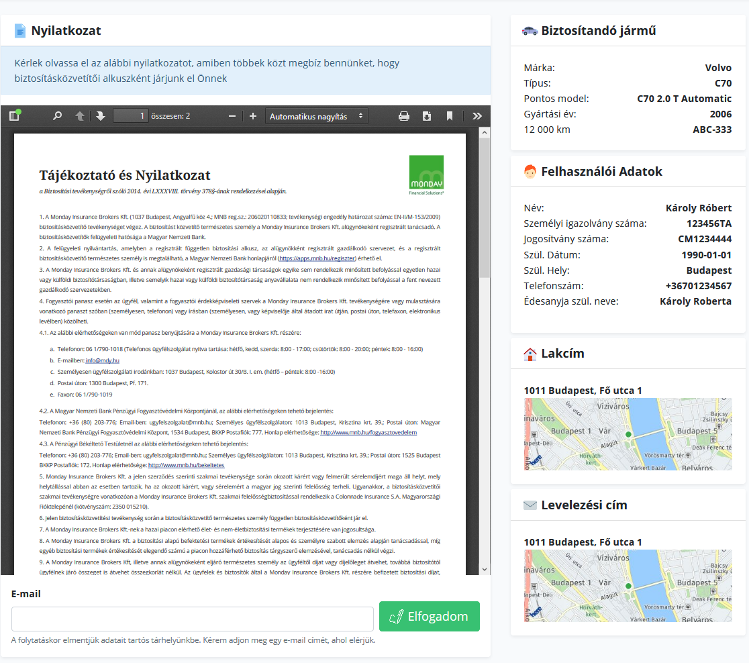The image size is (749, 663).
Task: Click the Lakcím map thumbnail
Action: click(x=628, y=434)
